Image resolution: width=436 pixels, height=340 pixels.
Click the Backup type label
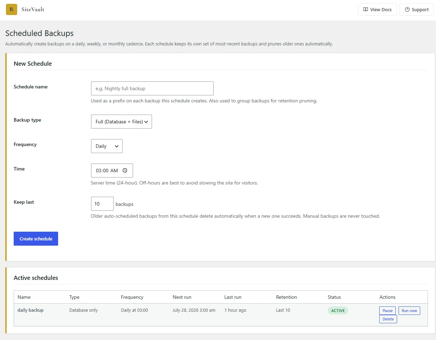coord(27,120)
